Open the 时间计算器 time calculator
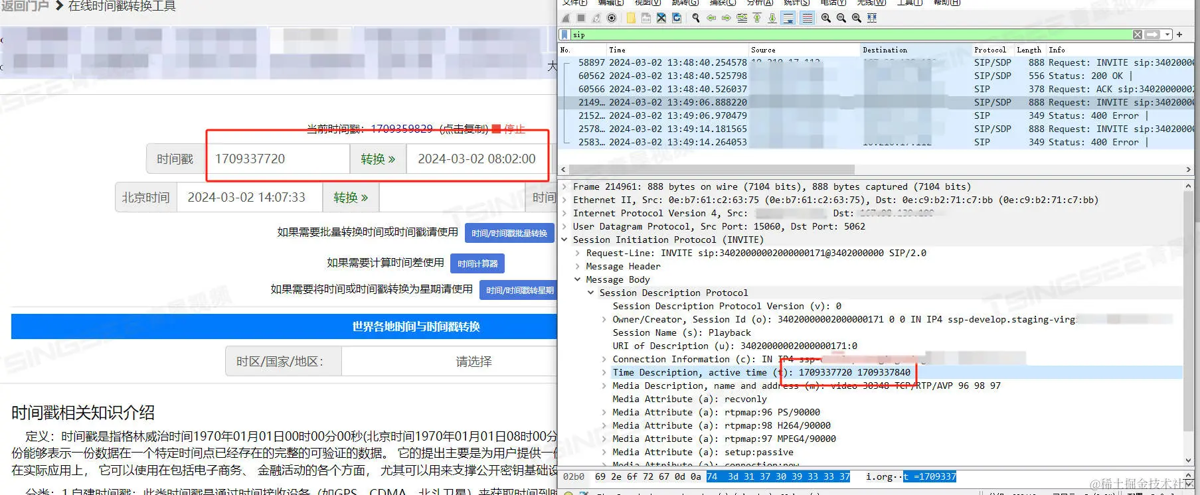Screen dimensions: 1200x495 tap(477, 263)
